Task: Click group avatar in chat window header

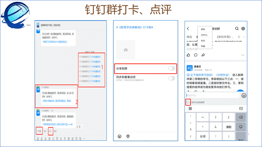Action: tap(38, 25)
